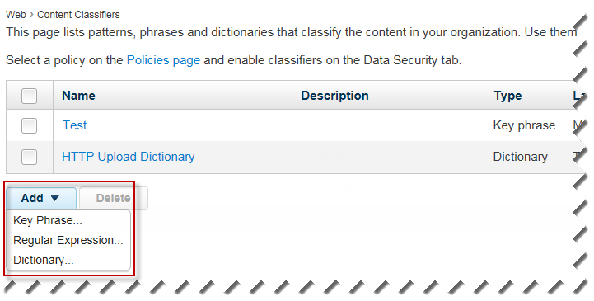Open the Policies page link

click(x=163, y=60)
